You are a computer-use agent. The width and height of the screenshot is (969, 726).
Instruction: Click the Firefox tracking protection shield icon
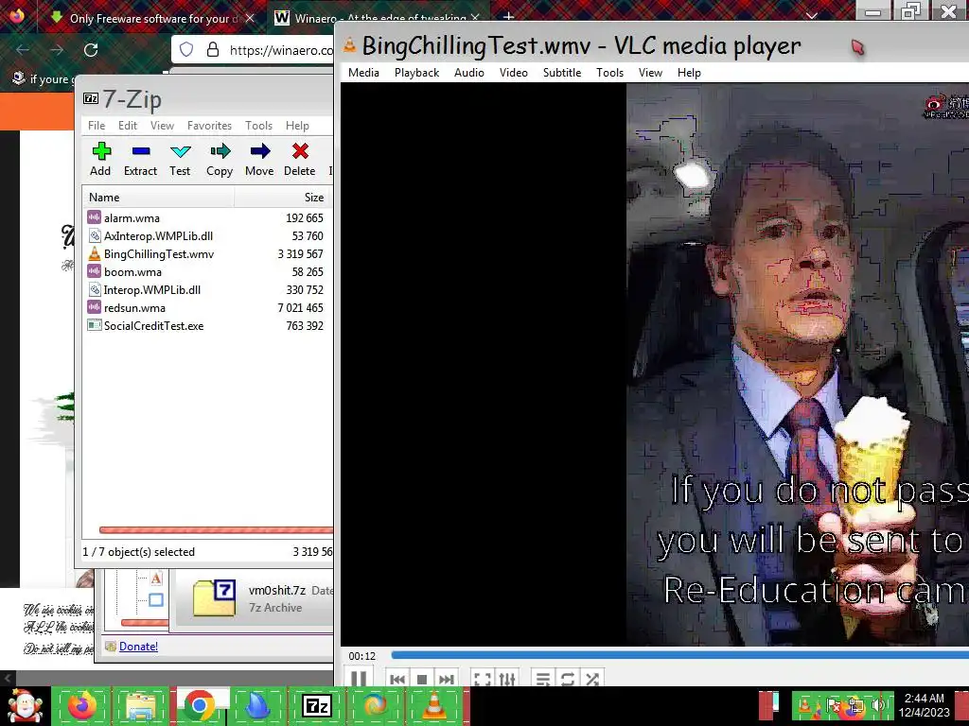(186, 50)
